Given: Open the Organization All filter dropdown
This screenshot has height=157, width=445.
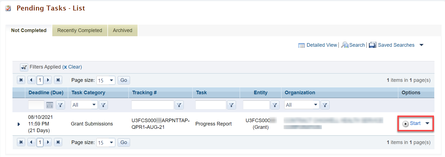Looking at the screenshot, I should [x=302, y=105].
